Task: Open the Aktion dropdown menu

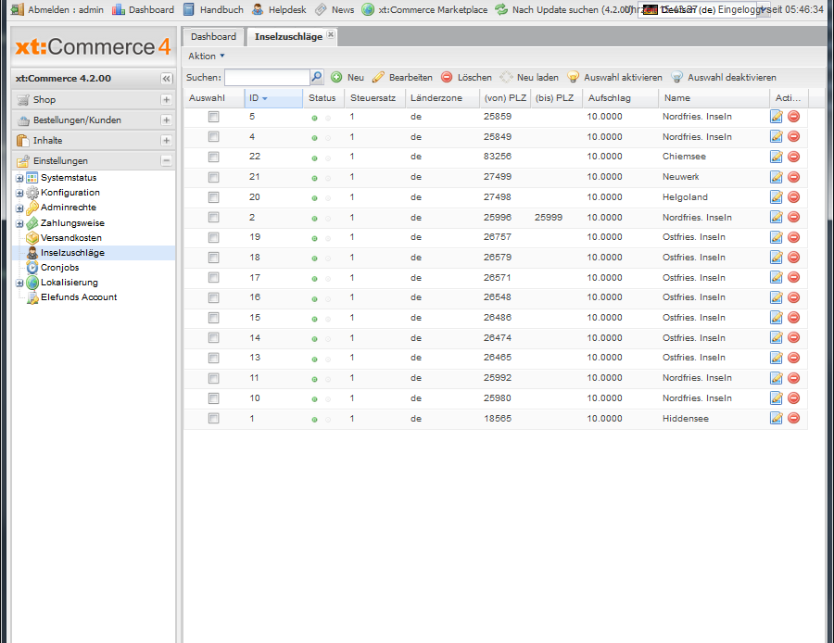Action: (x=207, y=57)
